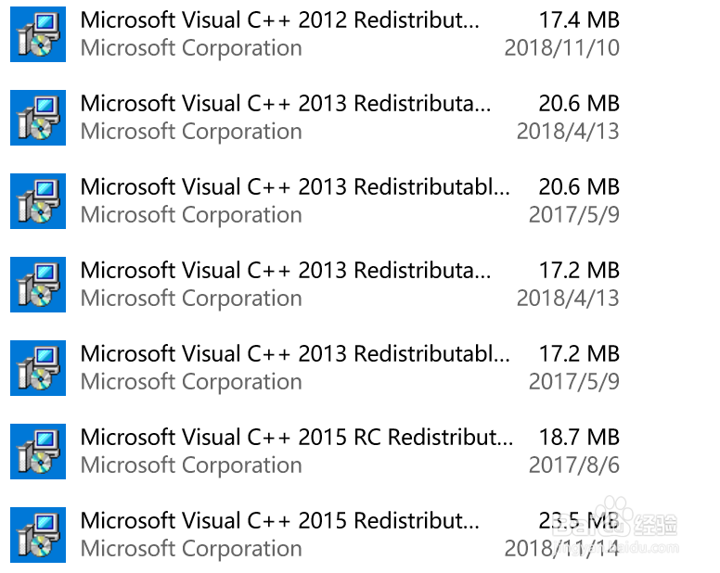Screen dimensions: 720x573
Task: Click icon of 2013 Redistributable 20.6 MB dated 2017/5/9
Action: point(38,201)
